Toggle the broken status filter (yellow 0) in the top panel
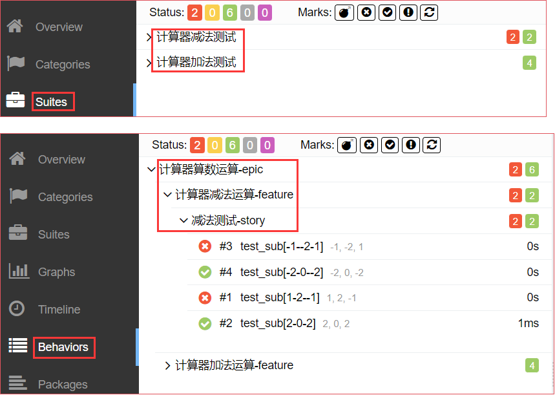 (x=212, y=13)
